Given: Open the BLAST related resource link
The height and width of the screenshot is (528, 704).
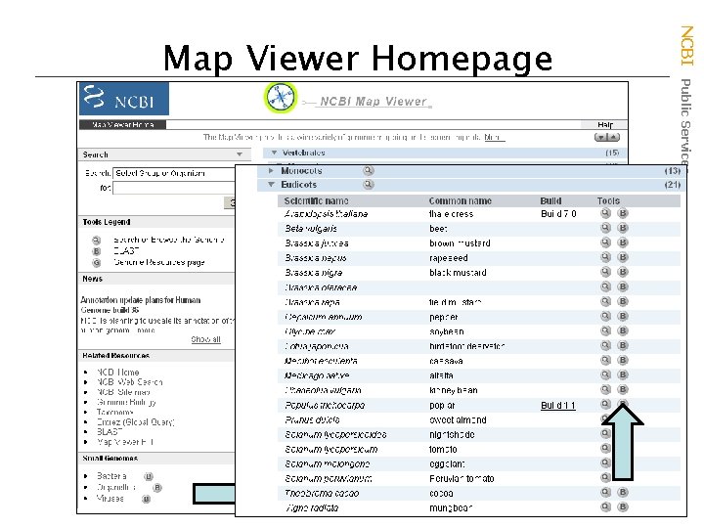Looking at the screenshot, I should click(110, 432).
